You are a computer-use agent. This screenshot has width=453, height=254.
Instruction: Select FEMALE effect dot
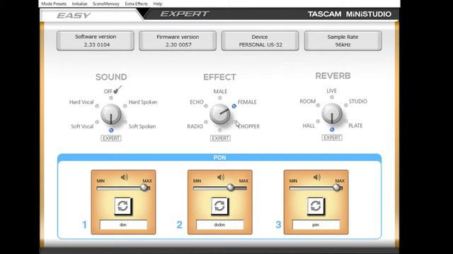234,106
